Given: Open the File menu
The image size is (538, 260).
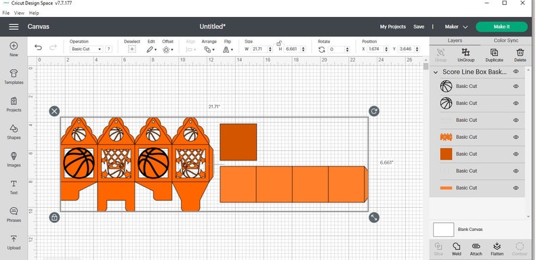Looking at the screenshot, I should [6, 13].
